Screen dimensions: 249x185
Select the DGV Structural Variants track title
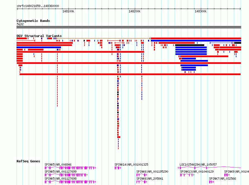pos(39,36)
